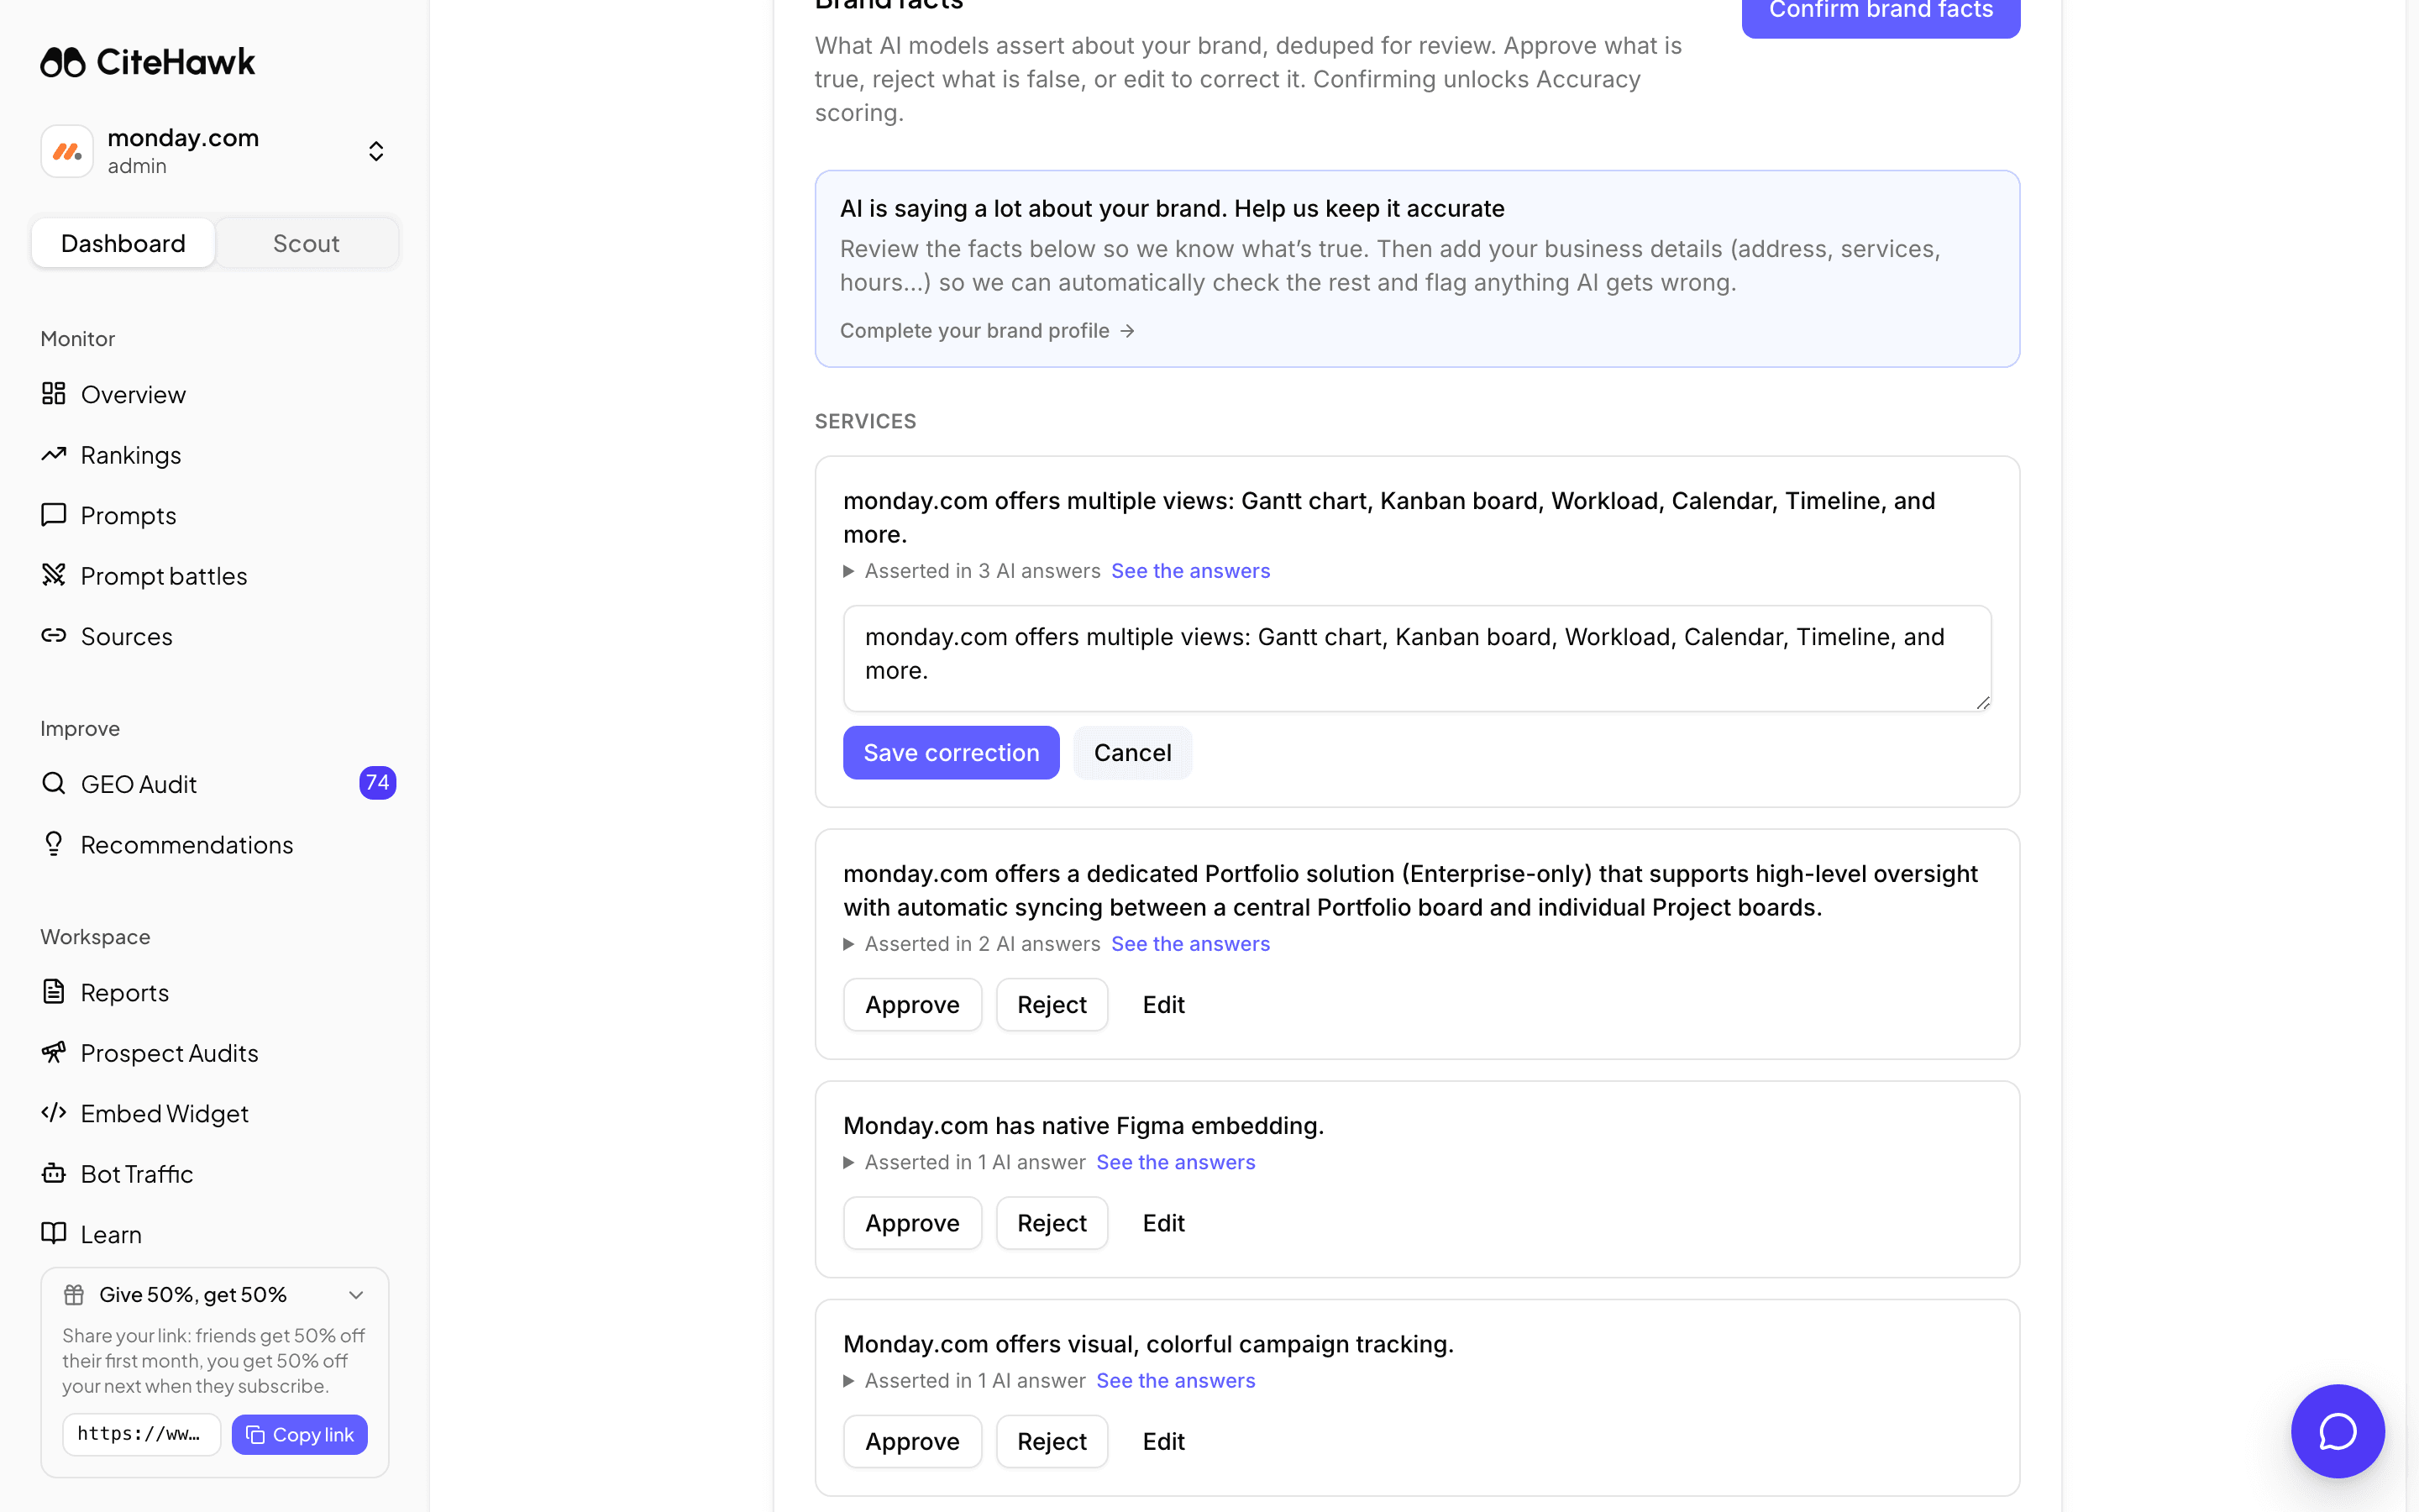Click the Confirm brand facts button
The image size is (2419, 1512).
point(1881,12)
